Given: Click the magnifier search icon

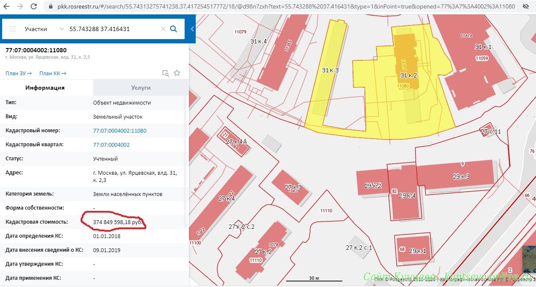Looking at the screenshot, I should (x=174, y=29).
